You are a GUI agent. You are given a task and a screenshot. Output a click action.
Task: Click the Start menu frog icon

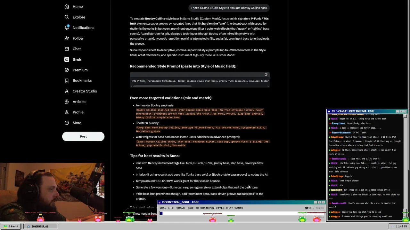click(5, 226)
